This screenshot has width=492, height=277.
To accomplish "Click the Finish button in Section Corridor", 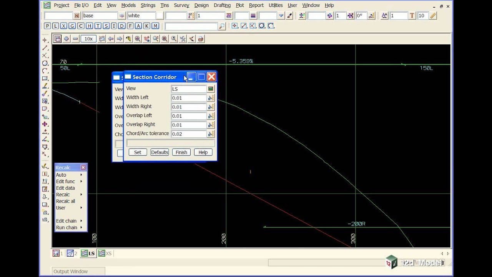I will (181, 152).
